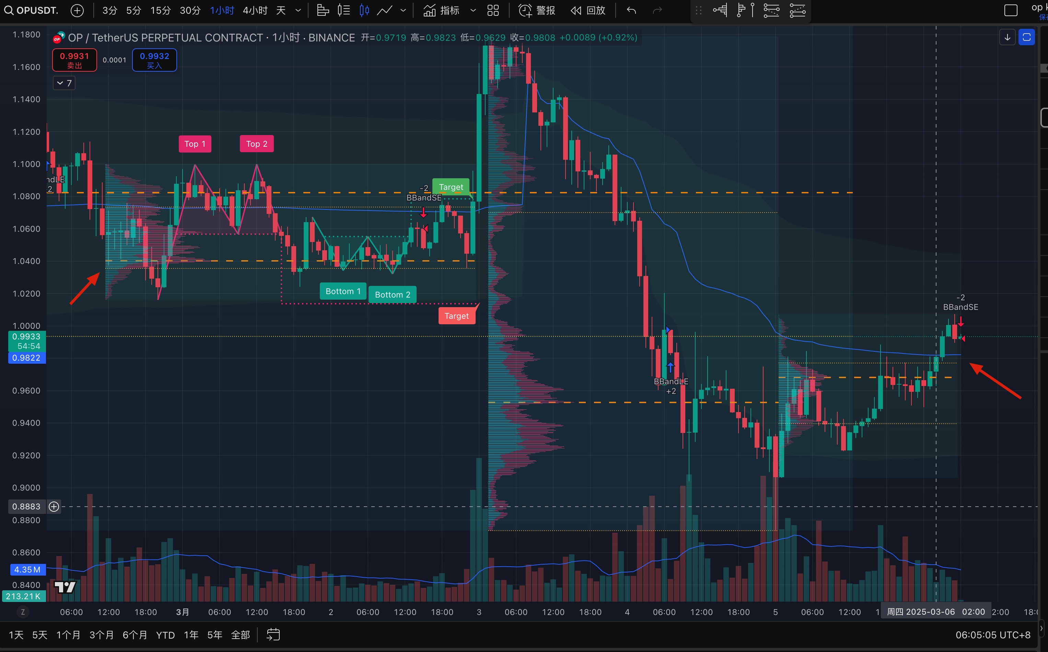1048x652 pixels.
Task: Click the 0.8883 price plus marker
Action: coord(54,506)
